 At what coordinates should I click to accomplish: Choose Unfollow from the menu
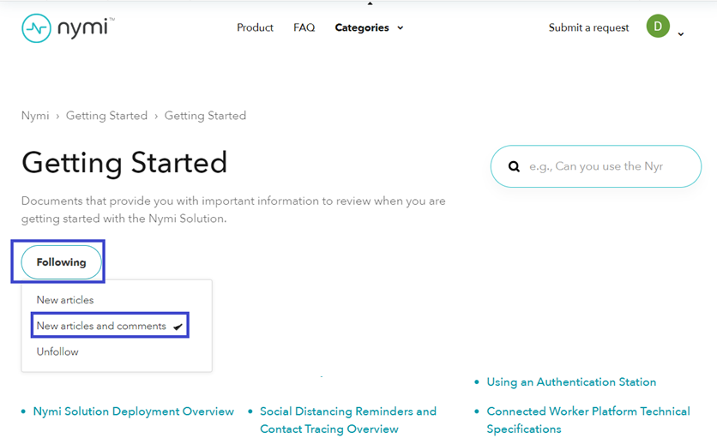tap(57, 351)
